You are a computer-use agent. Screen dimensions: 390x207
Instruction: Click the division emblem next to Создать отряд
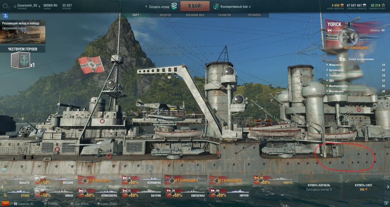175,6
